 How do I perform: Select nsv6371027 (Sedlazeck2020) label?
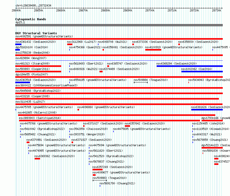[103, 123]
